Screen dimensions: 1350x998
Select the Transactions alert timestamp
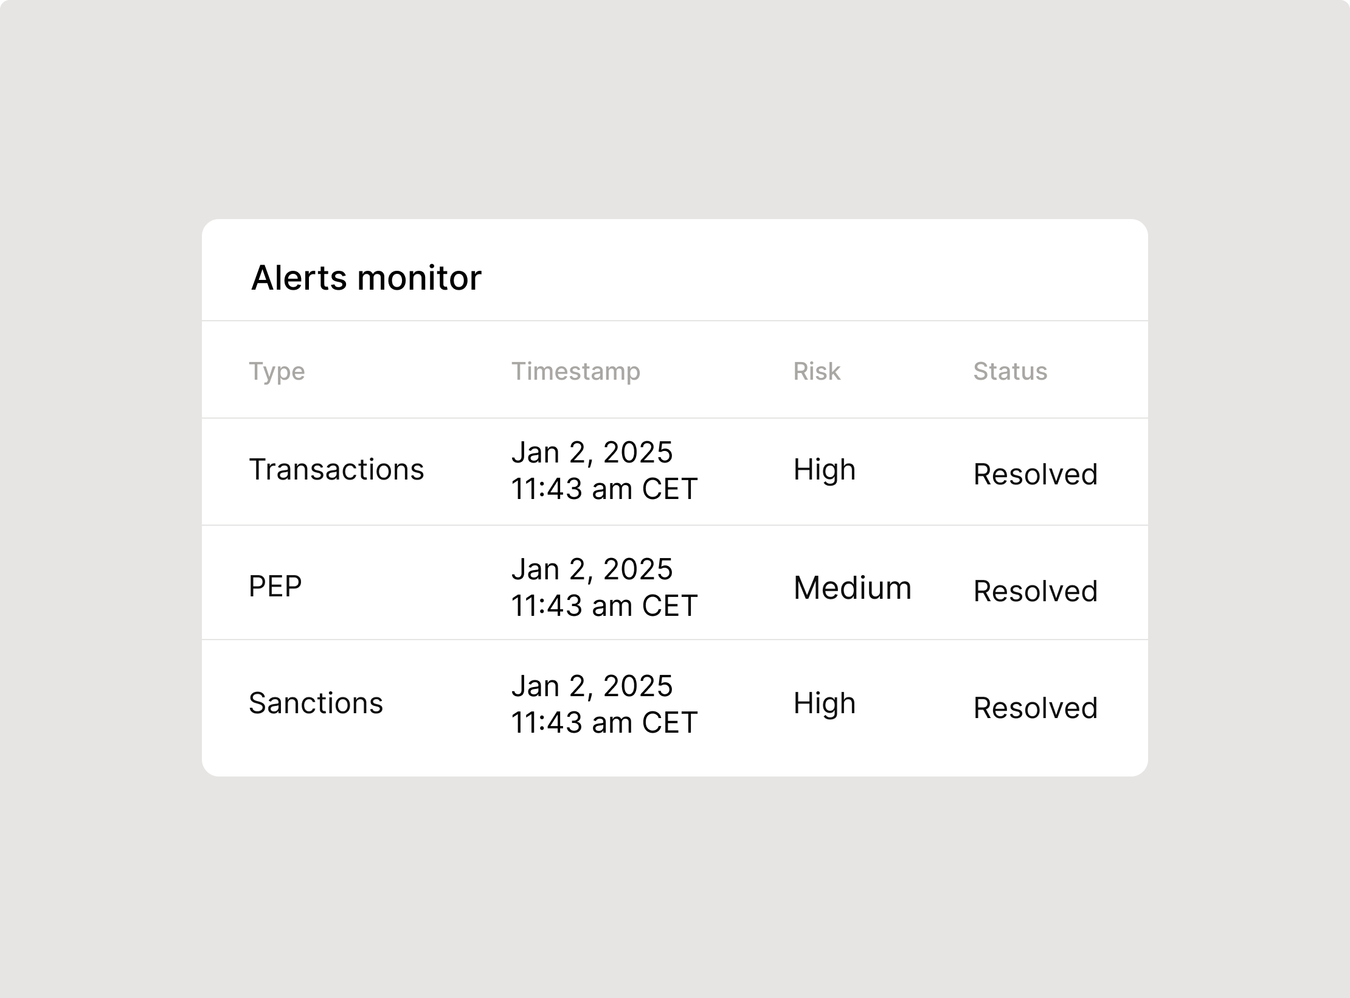(x=604, y=470)
